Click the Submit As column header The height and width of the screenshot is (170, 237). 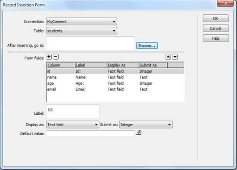click(153, 65)
